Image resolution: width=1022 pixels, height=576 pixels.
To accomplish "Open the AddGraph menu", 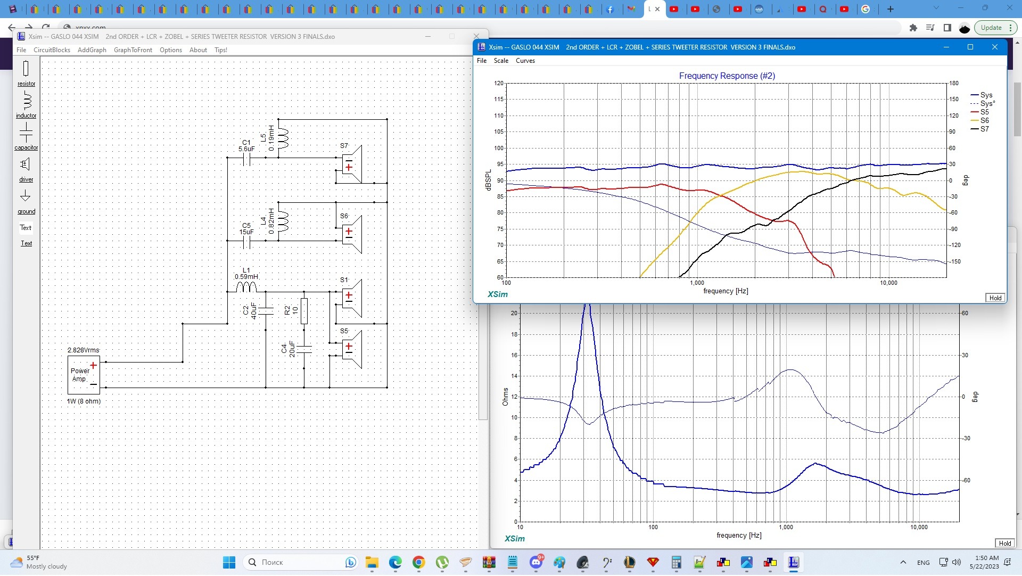I will [x=92, y=50].
